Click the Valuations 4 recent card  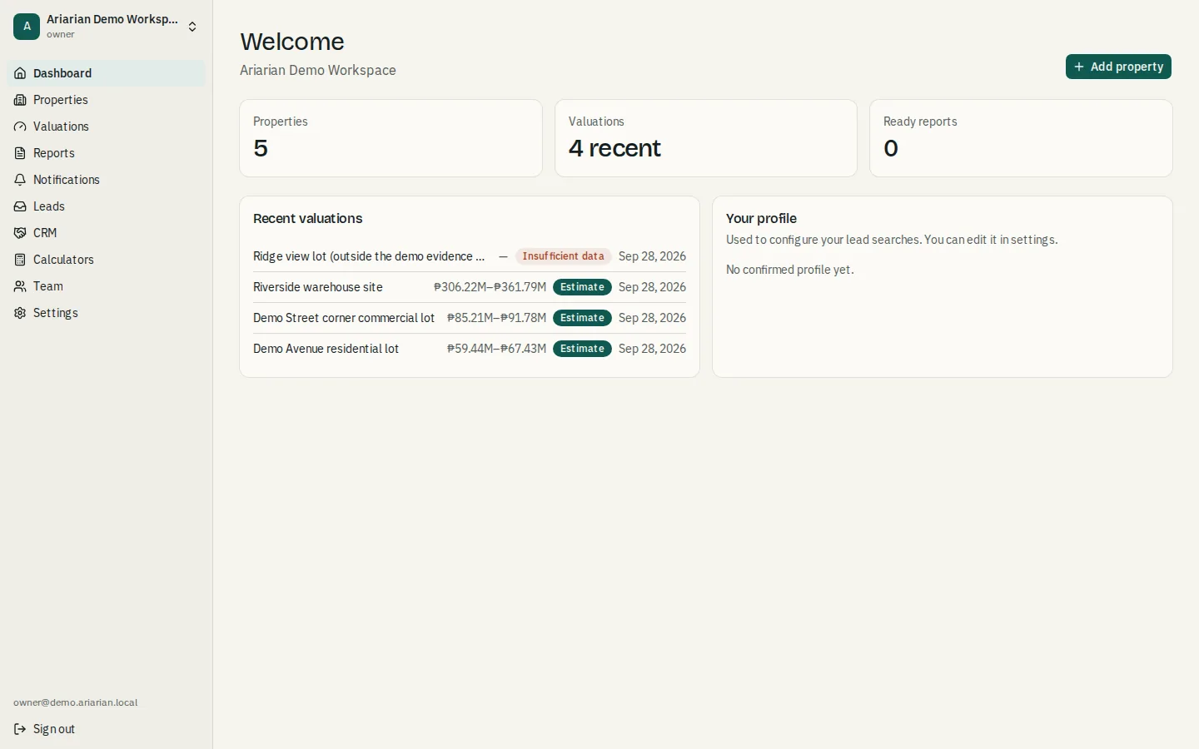(x=706, y=138)
